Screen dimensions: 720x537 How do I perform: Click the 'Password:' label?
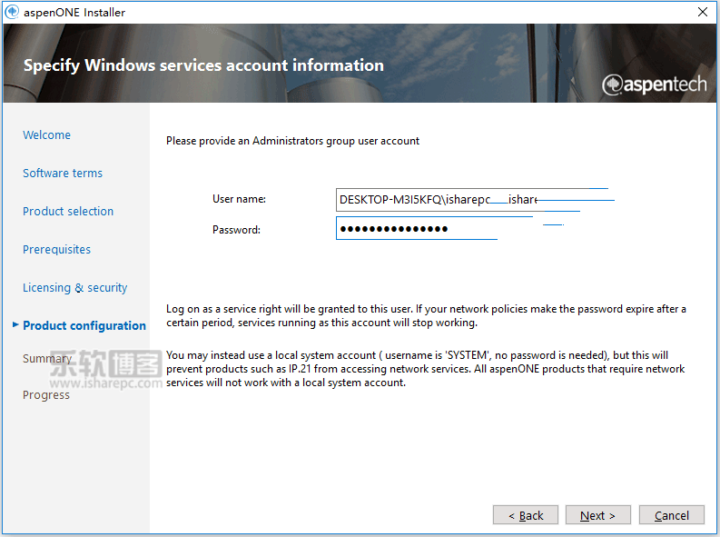[236, 230]
